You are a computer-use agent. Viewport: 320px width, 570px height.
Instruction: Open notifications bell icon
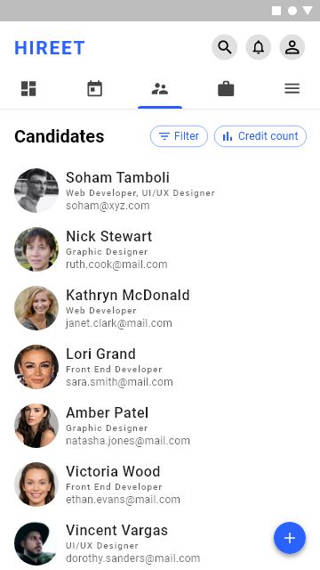tap(259, 47)
